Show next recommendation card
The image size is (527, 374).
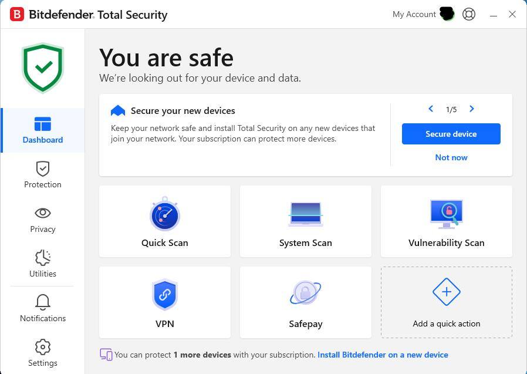click(472, 109)
